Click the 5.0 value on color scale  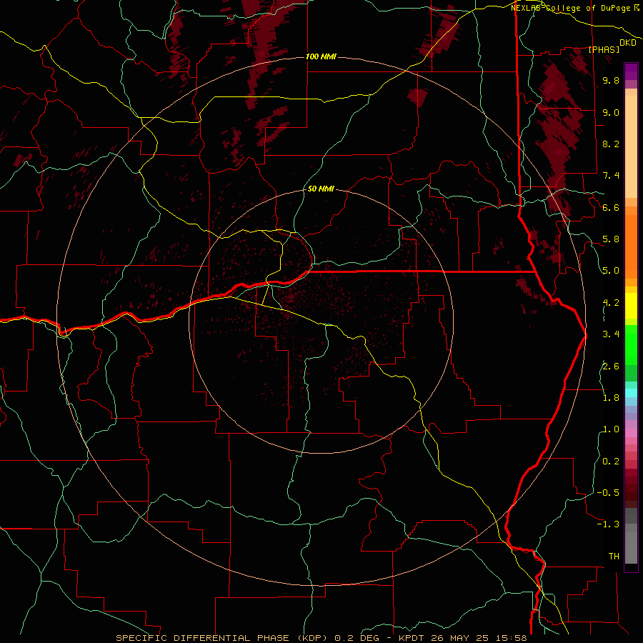click(611, 271)
